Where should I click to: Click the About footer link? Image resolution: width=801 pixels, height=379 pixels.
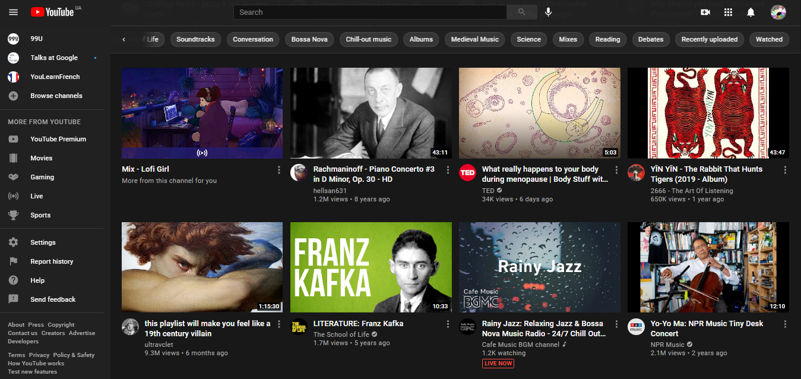(16, 325)
